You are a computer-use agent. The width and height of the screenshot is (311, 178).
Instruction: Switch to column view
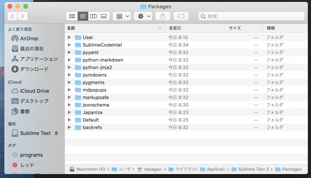(93, 16)
